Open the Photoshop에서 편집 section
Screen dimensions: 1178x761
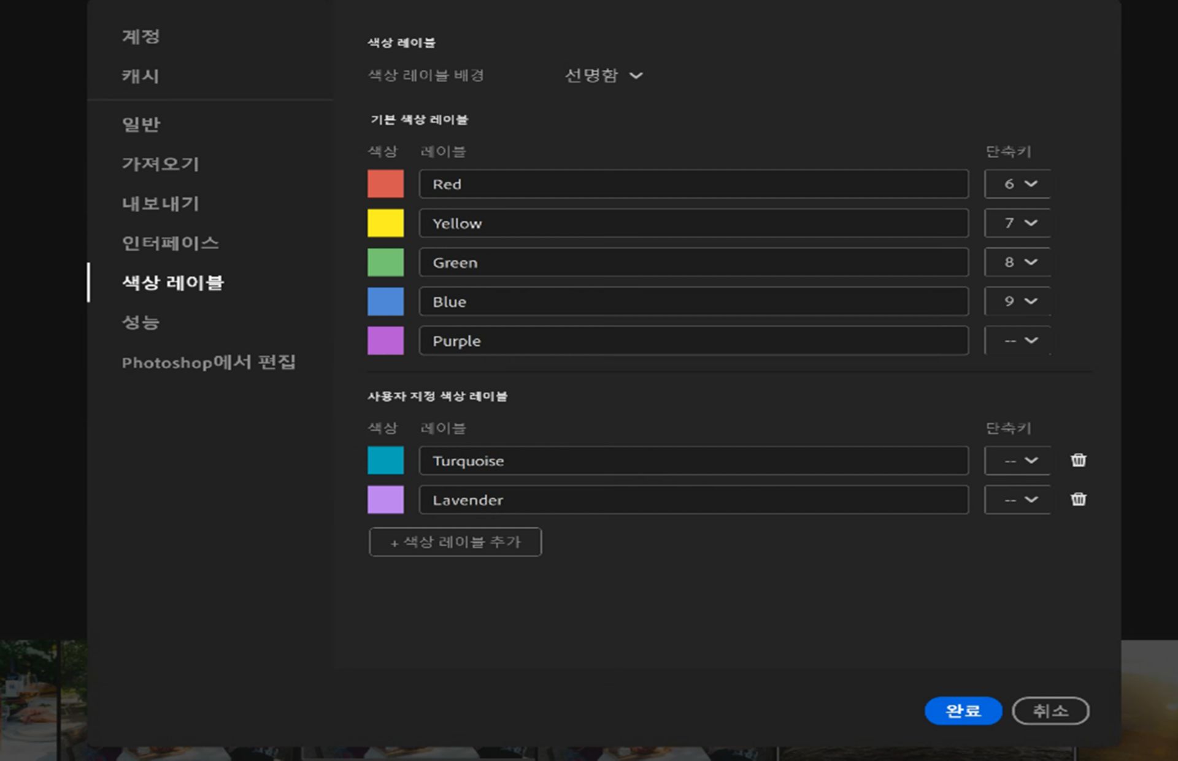point(209,362)
